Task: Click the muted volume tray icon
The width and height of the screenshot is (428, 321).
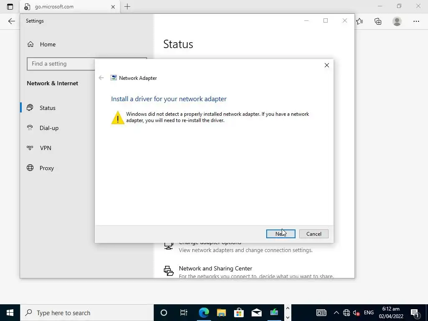Action: click(x=356, y=313)
